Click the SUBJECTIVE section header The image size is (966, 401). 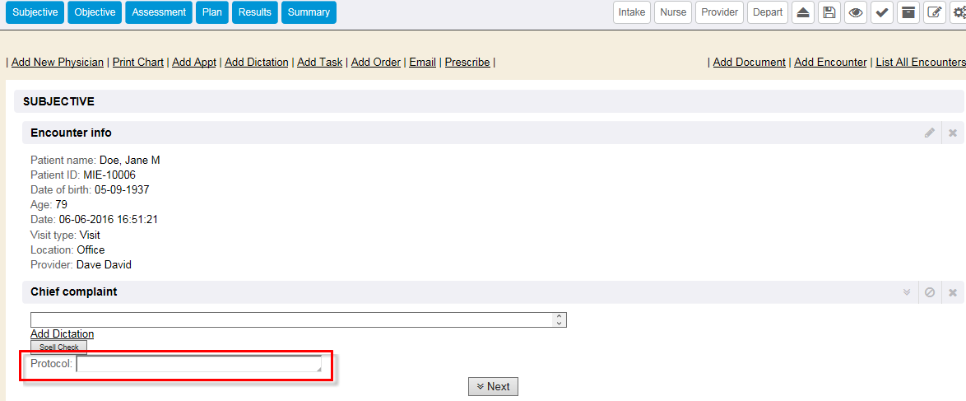pyautogui.click(x=58, y=102)
